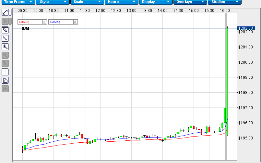261x163 pixels.
Task: Click the 15:00 time axis label
Action: pos(194,11)
